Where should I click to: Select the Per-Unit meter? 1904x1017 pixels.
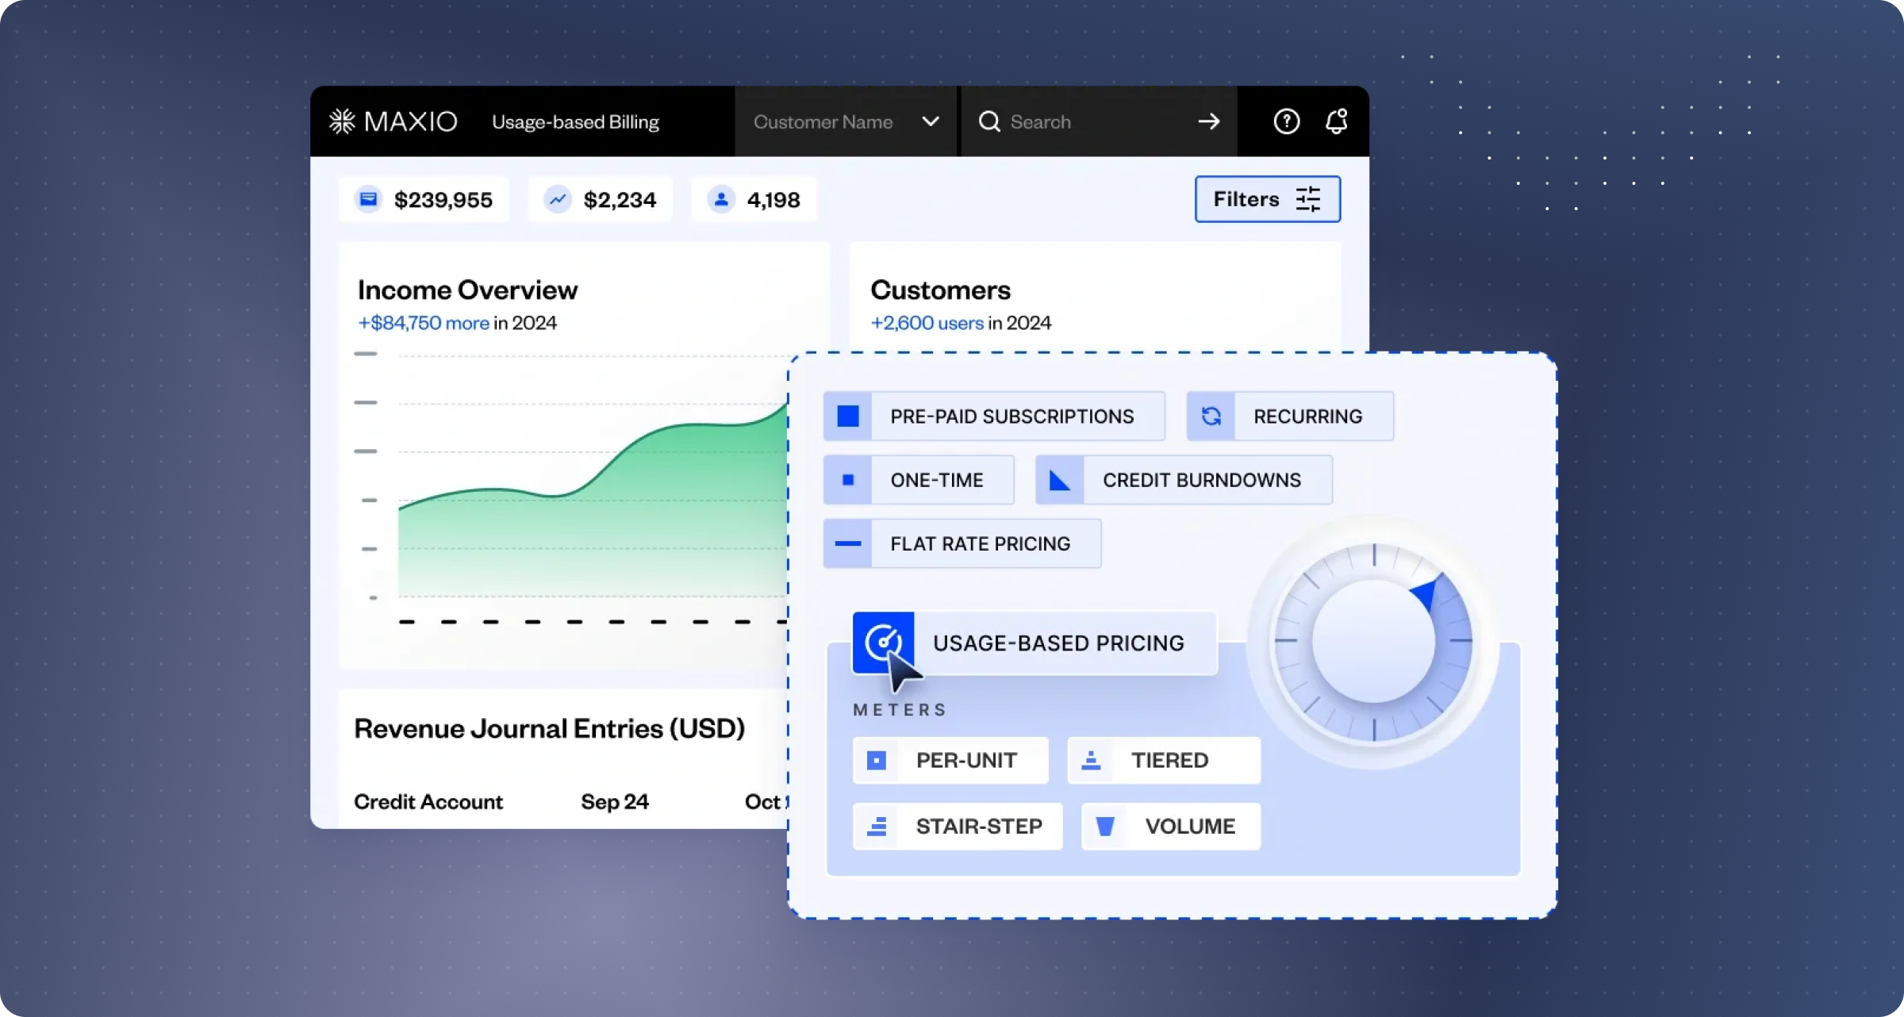pyautogui.click(x=950, y=760)
